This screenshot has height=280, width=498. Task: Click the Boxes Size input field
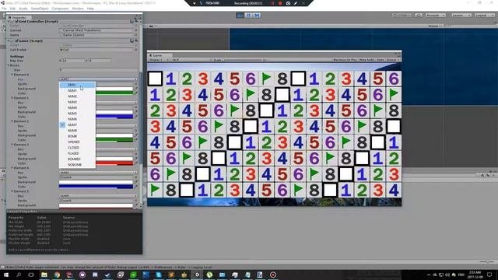coord(98,70)
